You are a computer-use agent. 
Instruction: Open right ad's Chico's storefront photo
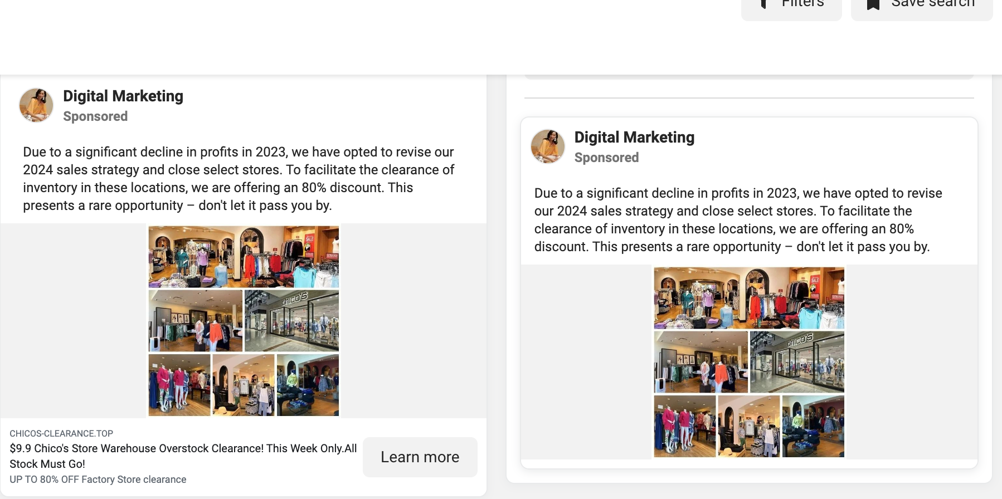[797, 362]
